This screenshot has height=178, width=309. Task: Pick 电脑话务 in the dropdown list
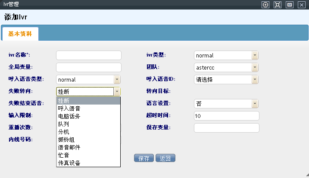coord(88,116)
